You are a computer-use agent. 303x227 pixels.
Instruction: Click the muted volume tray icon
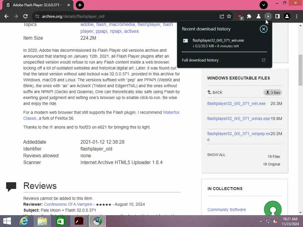(x=275, y=221)
